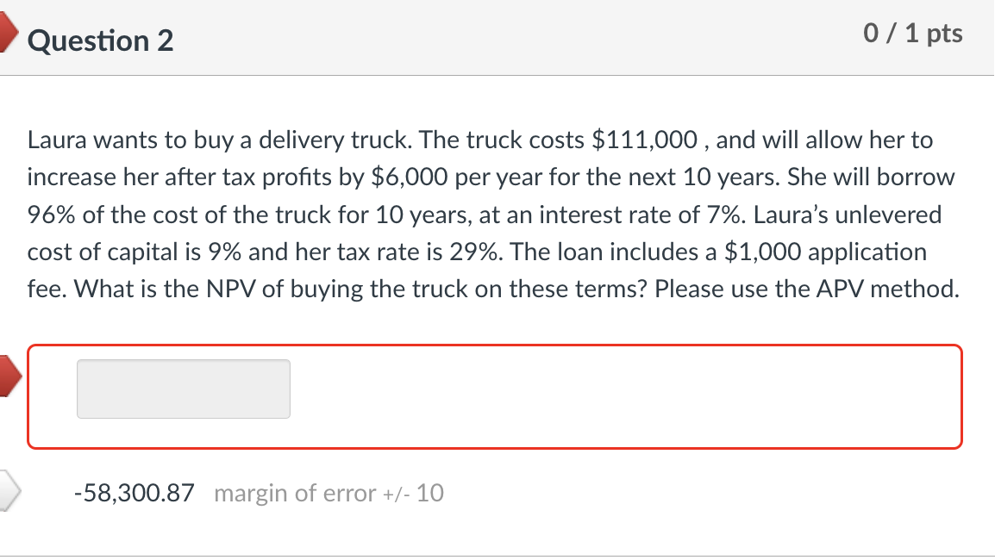Screen dimensions: 995x560
Task: Select the red marker next to the answer box
Action: point(7,375)
